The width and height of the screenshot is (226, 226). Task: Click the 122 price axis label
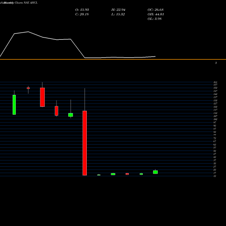215,107
